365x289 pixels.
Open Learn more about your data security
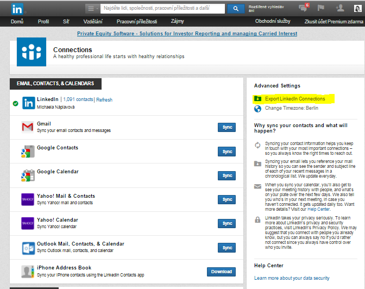[292, 278]
